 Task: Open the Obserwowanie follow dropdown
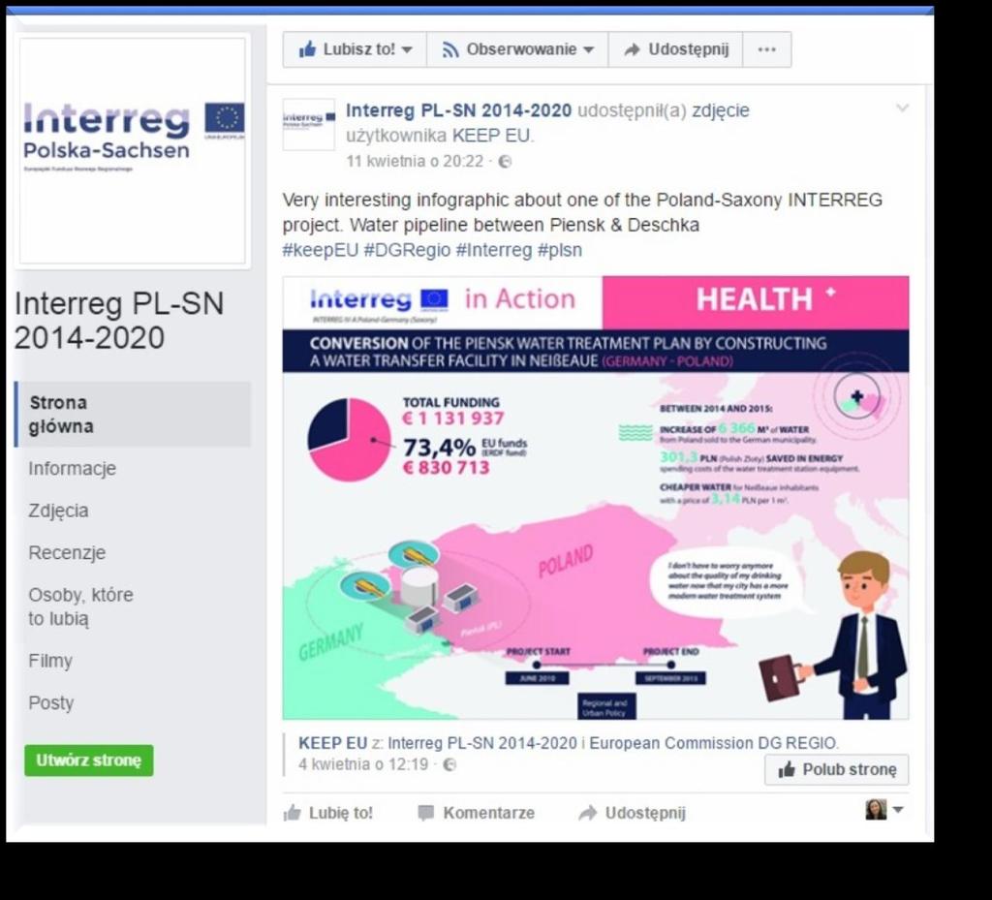pyautogui.click(x=517, y=49)
